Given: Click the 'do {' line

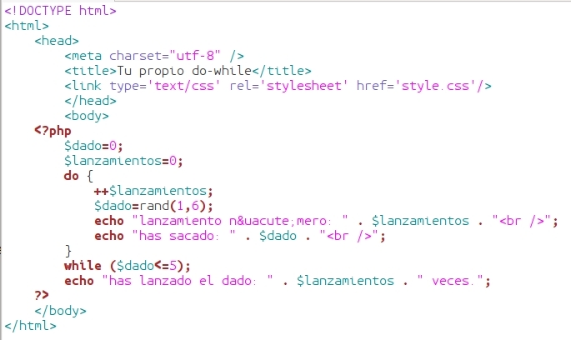Looking at the screenshot, I should click(x=78, y=176).
